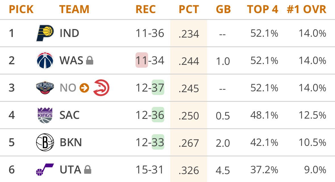This screenshot has height=182, width=335.
Task: Sort by the TEAM column header
Action: tap(74, 9)
